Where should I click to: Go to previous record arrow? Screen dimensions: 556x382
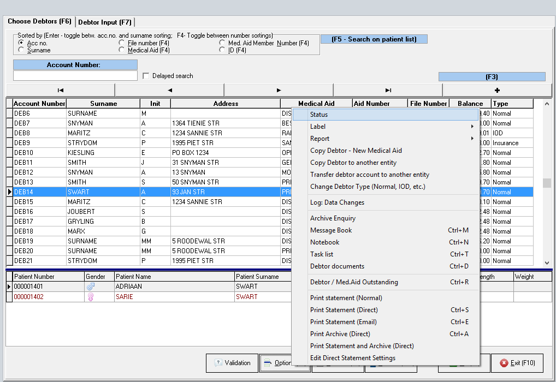(169, 90)
